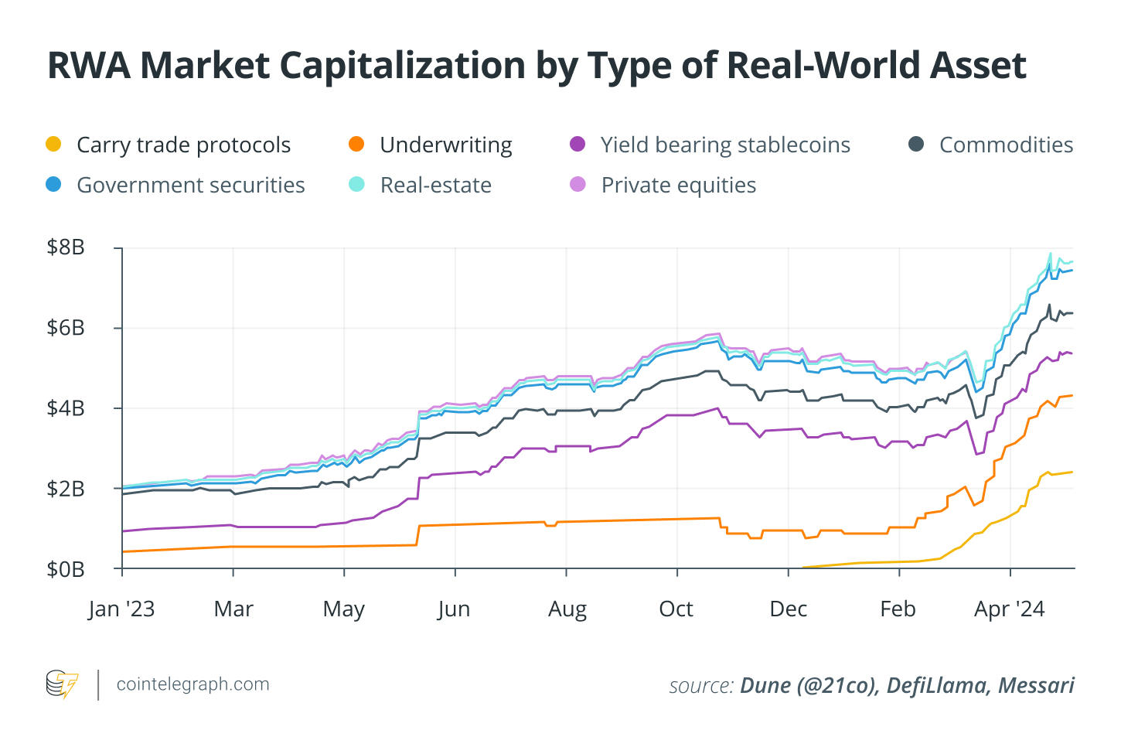This screenshot has height=747, width=1121.
Task: Click the purple Yield bearing stablecoins dot
Action: [578, 144]
